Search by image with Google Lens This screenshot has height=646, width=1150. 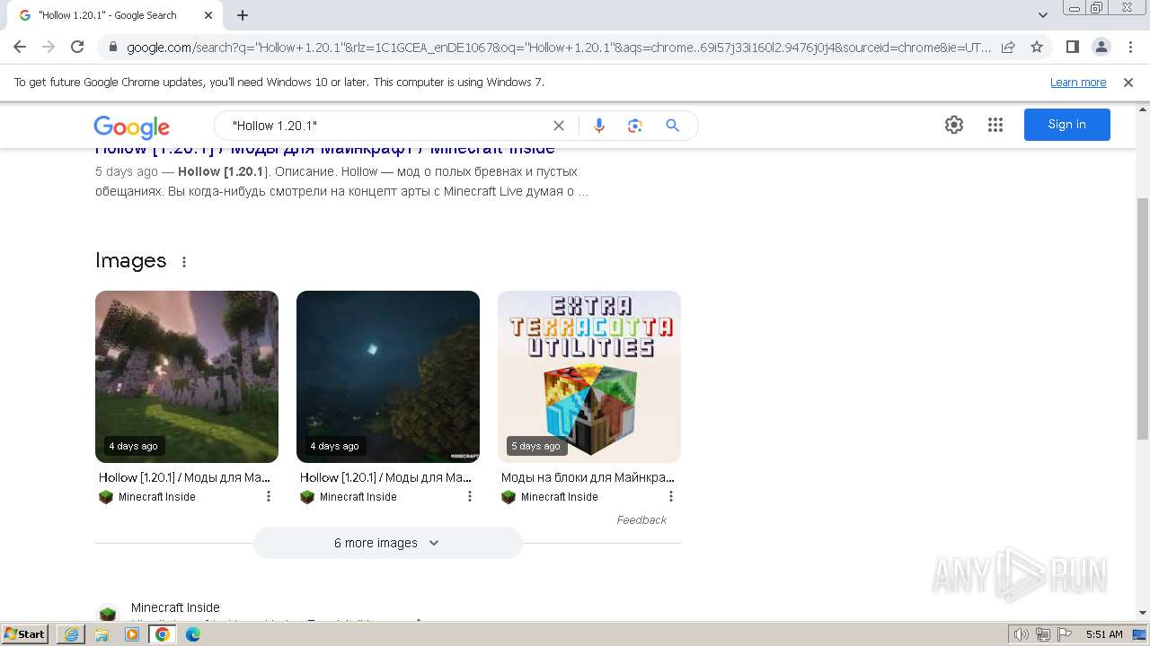(x=635, y=126)
